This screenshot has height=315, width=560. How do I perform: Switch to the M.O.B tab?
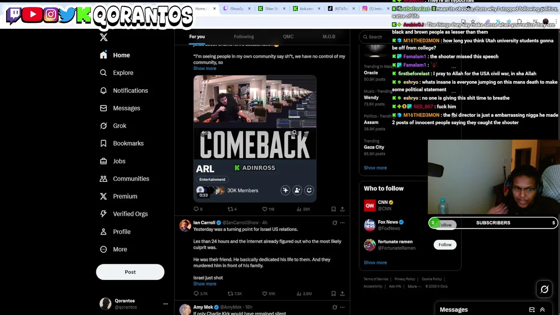click(329, 37)
